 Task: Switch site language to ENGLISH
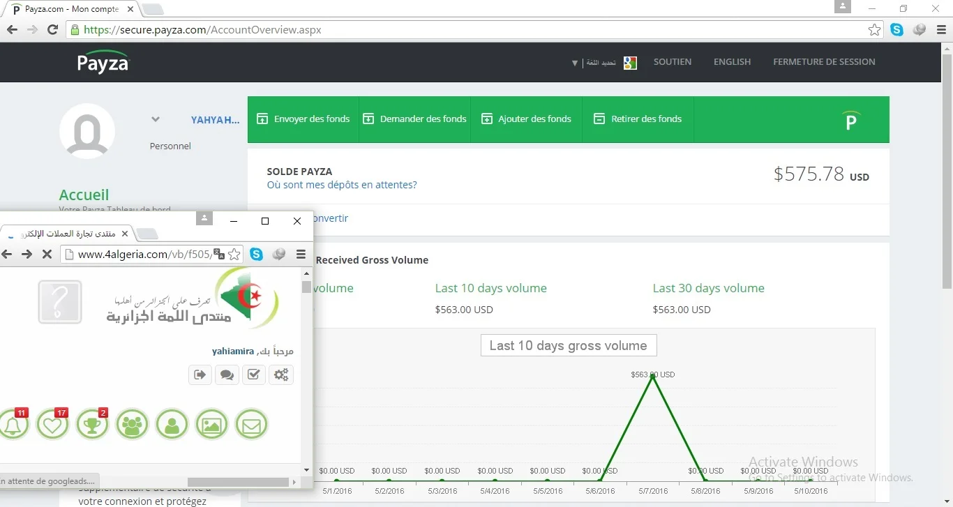tap(732, 62)
